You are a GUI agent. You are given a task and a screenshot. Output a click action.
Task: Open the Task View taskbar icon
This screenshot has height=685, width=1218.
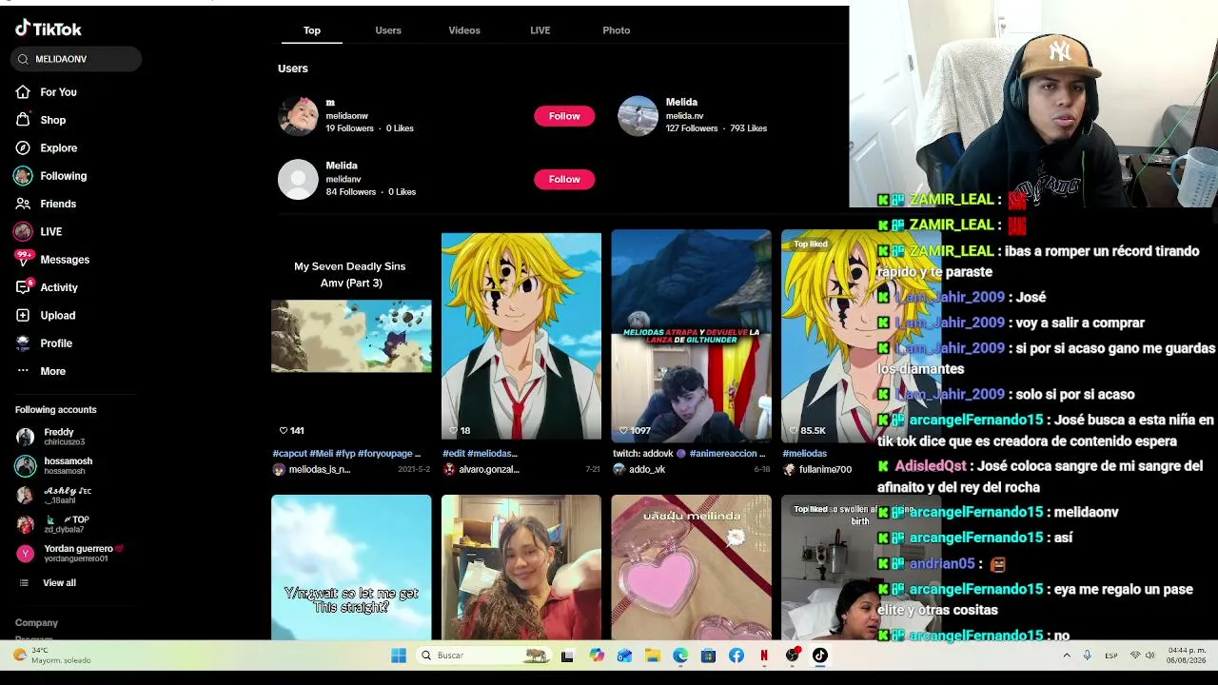[x=568, y=656]
